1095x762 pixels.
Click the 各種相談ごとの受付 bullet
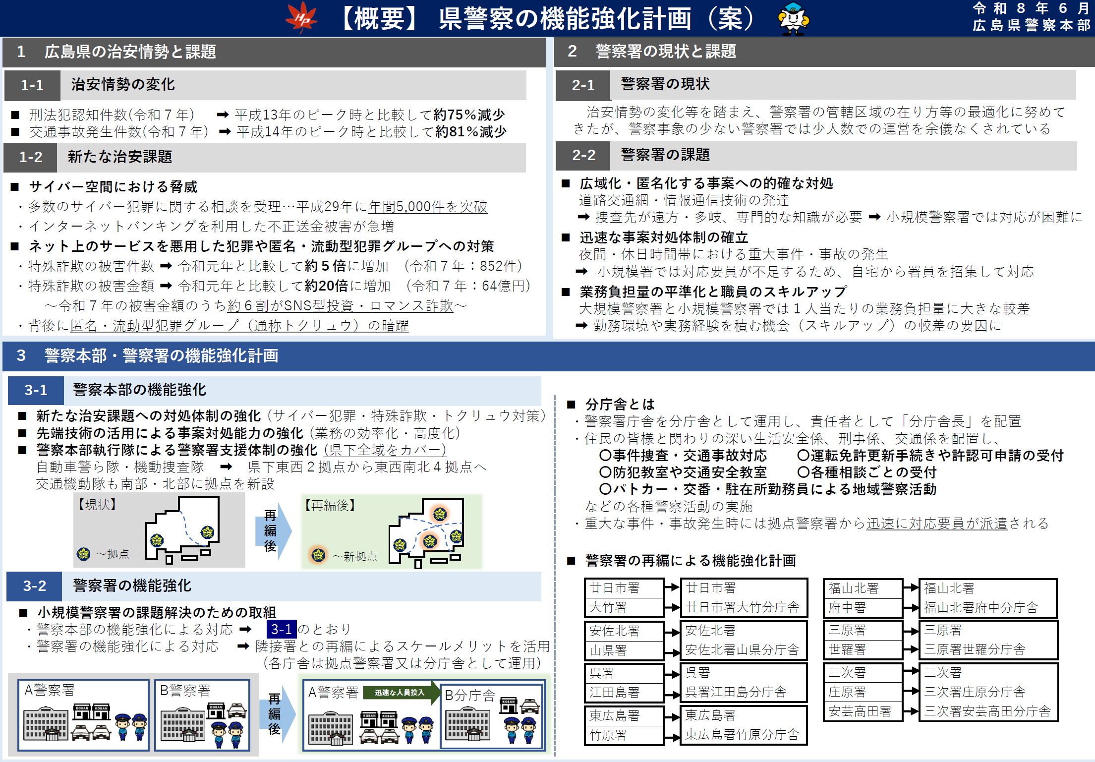pyautogui.click(x=867, y=472)
